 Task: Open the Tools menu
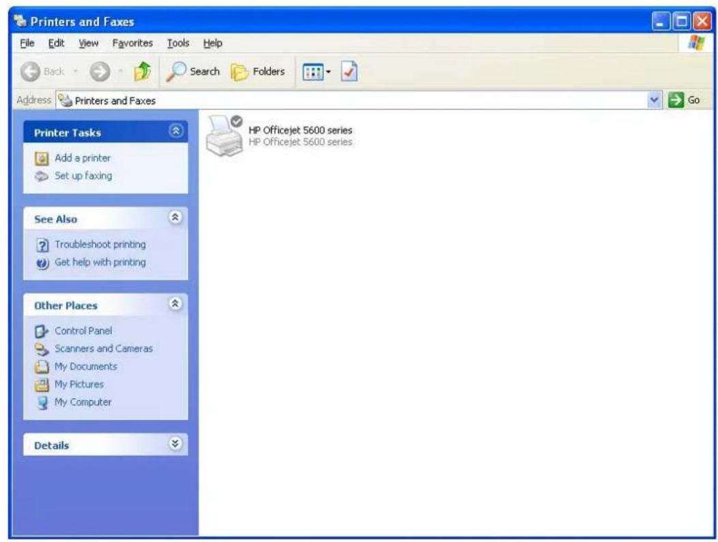click(x=178, y=43)
